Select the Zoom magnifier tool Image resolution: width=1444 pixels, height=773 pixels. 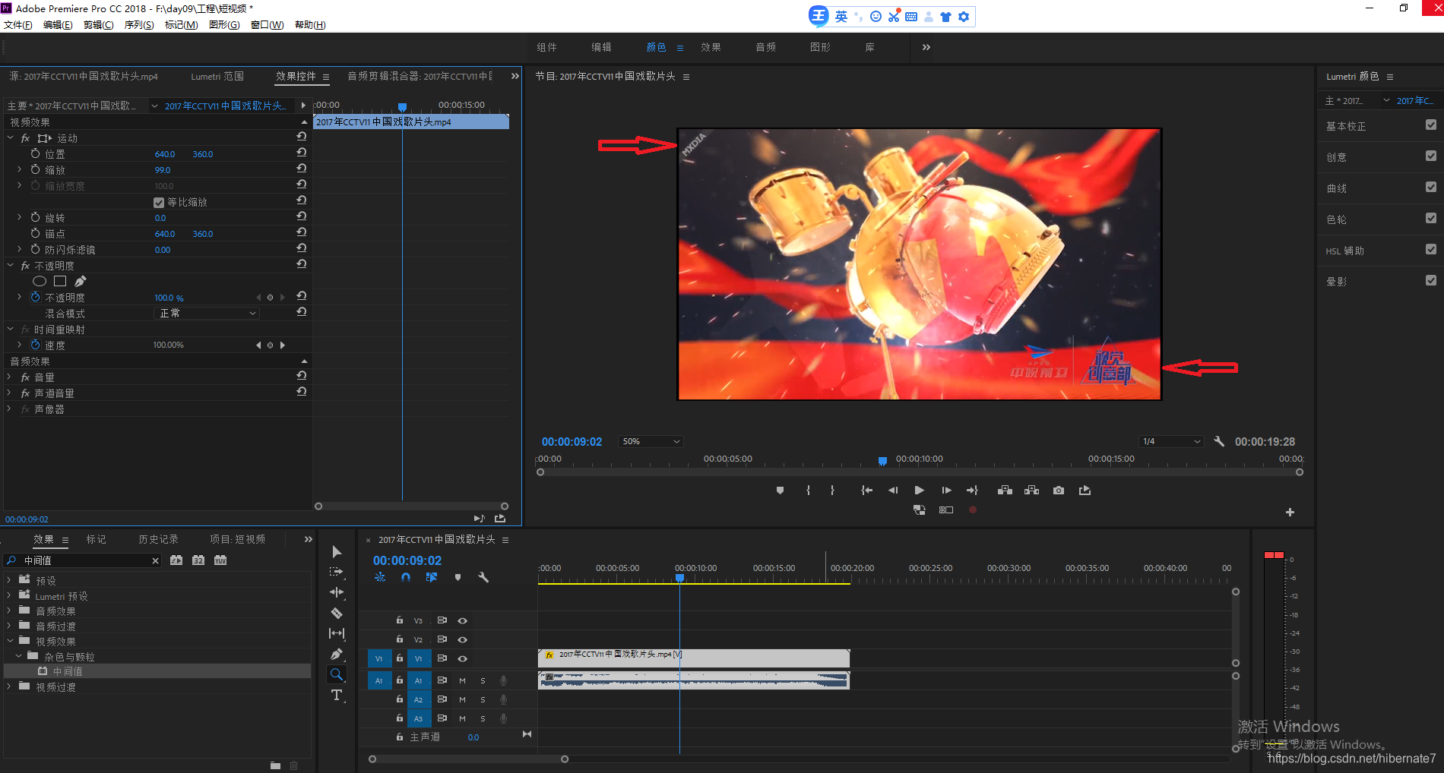tap(337, 674)
